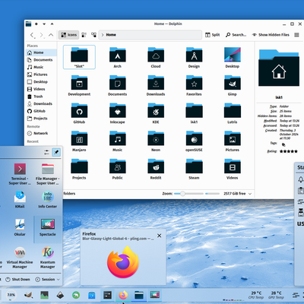Select Projects in Places sidebar

[x=41, y=119]
